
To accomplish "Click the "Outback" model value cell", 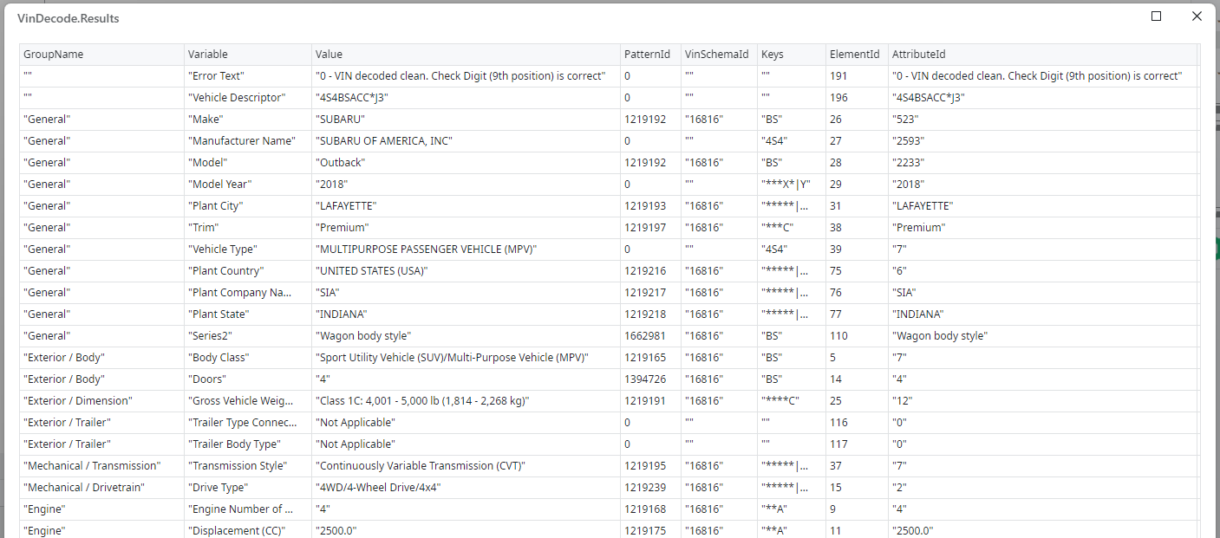I will [340, 163].
